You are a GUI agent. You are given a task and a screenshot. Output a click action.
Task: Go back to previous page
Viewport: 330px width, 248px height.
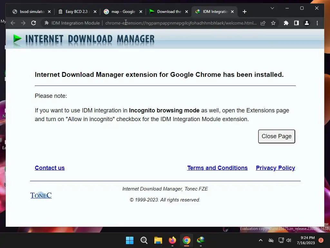13,23
